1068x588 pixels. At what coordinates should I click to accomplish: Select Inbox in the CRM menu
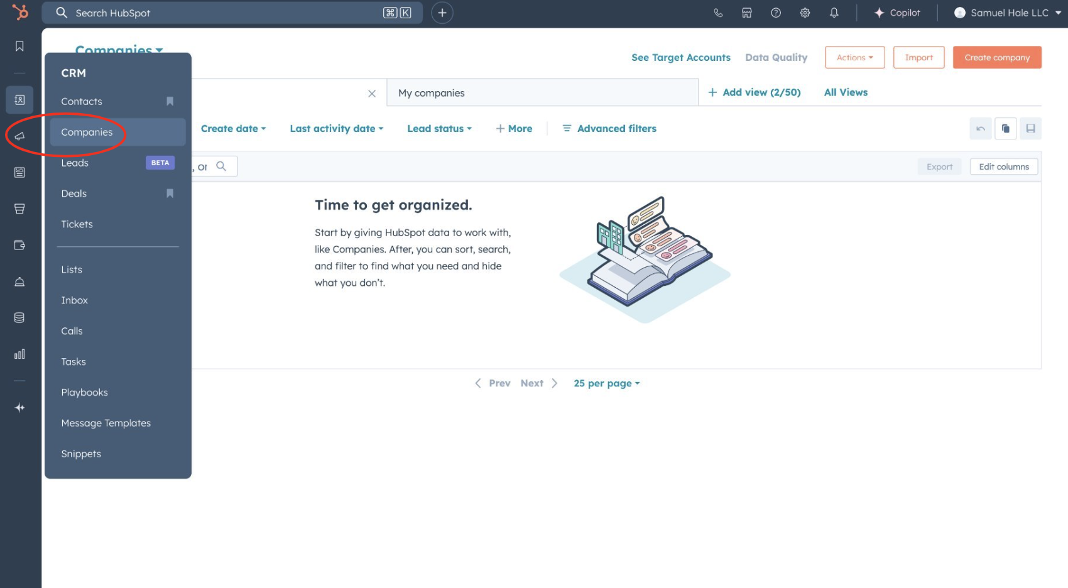coord(74,300)
